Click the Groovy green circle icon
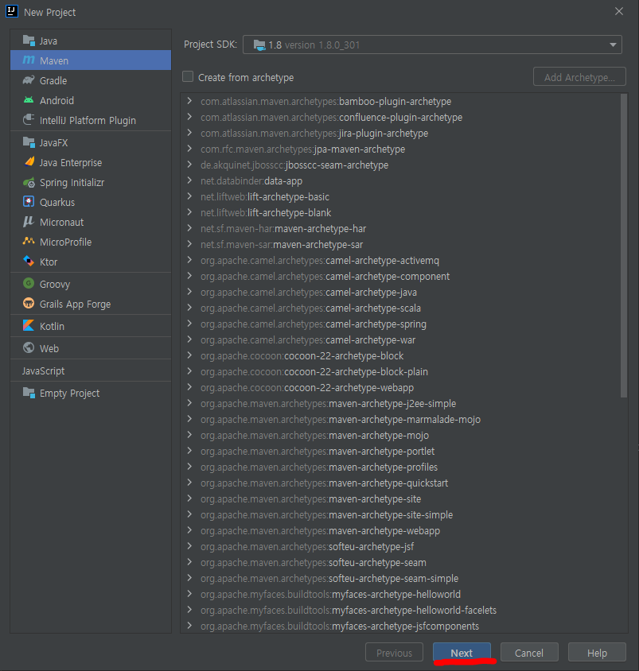The width and height of the screenshot is (639, 671). [29, 283]
